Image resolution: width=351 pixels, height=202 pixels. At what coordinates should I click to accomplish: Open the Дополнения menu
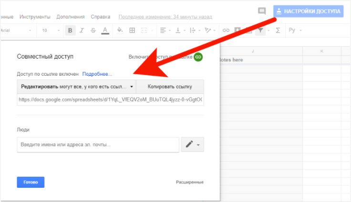(x=71, y=17)
